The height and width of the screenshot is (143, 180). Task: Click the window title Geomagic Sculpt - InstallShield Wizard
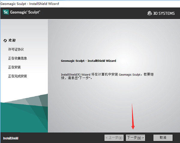pyautogui.click(x=30, y=4)
